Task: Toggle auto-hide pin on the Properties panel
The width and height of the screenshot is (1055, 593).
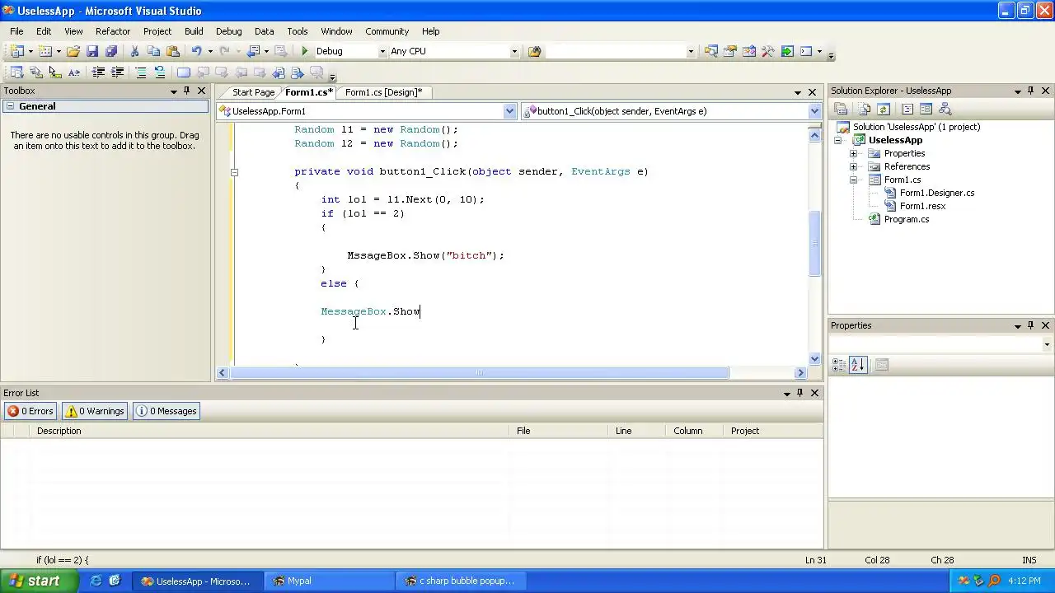Action: pos(1031,325)
